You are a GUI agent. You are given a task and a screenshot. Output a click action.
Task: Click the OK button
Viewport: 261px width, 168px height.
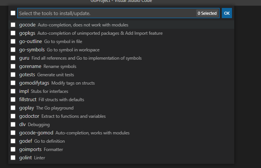[x=227, y=13]
